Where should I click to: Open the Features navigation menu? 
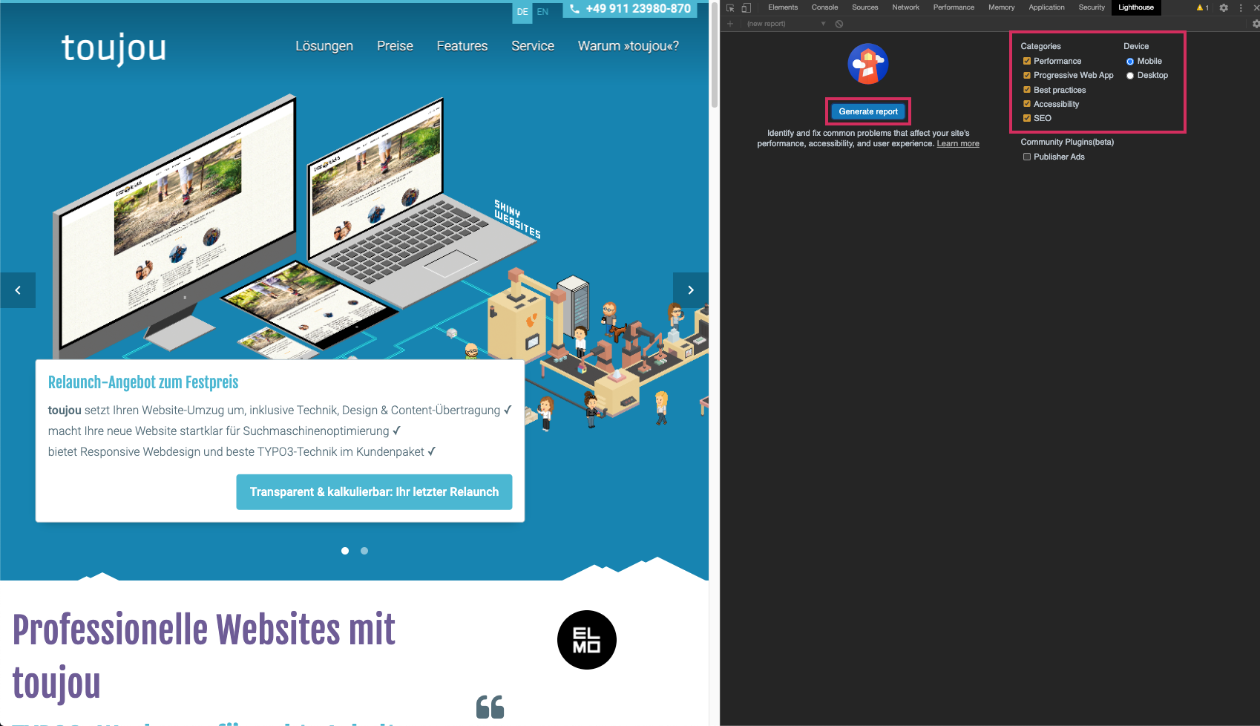(462, 46)
